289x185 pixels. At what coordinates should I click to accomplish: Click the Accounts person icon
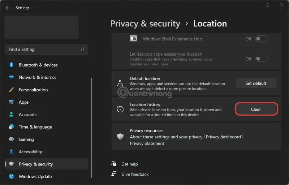coord(12,115)
